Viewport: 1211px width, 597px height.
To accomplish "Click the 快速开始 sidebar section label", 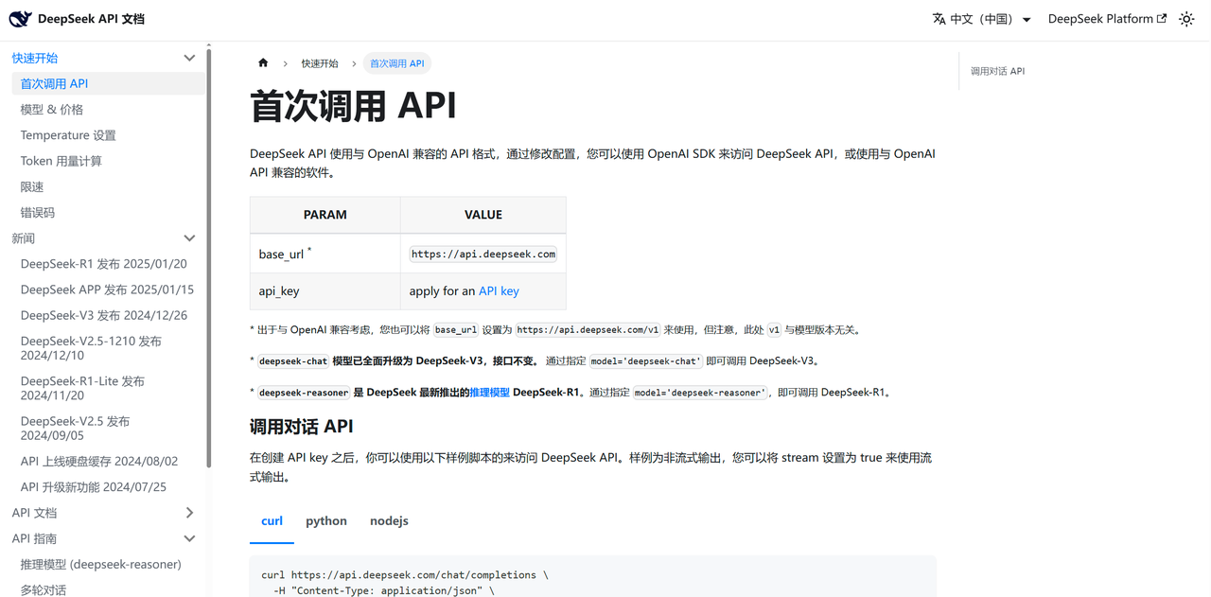I will pos(35,58).
